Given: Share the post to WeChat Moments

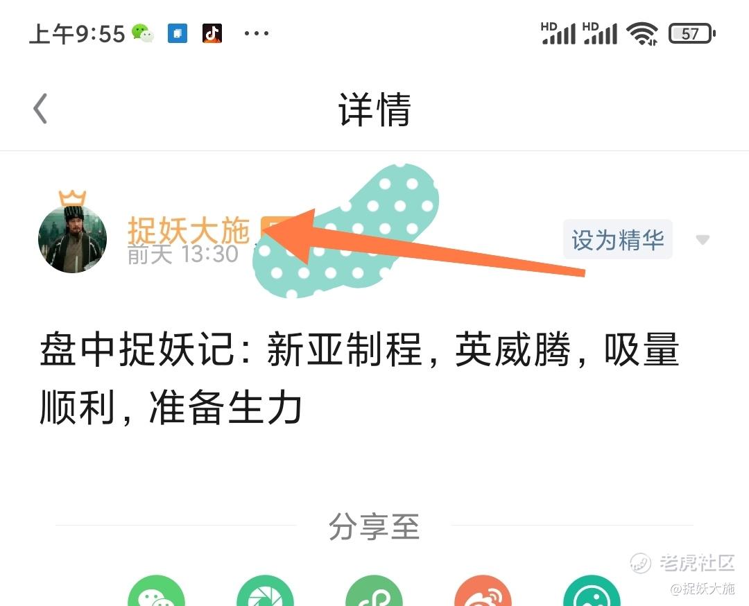Looking at the screenshot, I should (265, 591).
